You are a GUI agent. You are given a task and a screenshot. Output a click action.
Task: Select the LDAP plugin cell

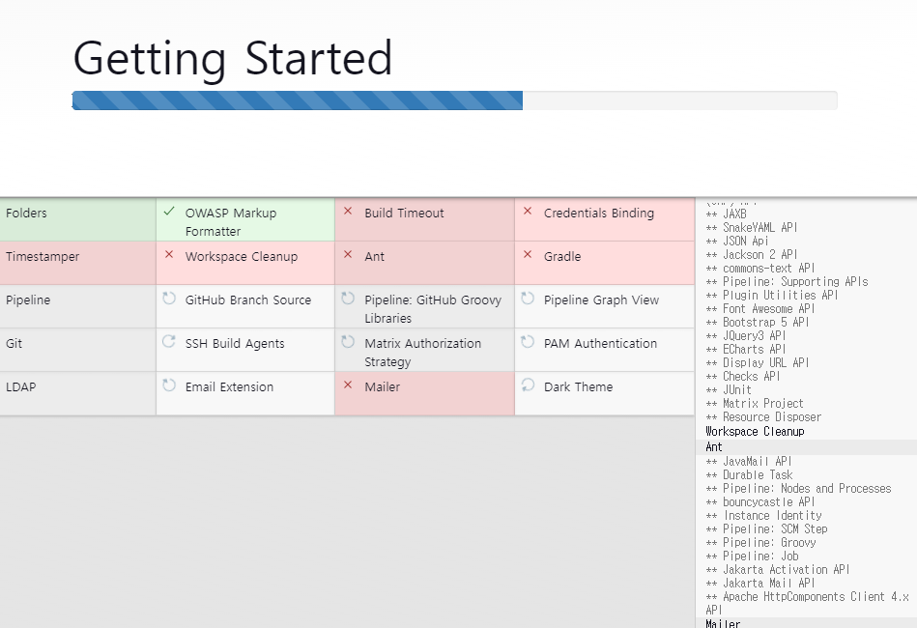[x=77, y=393]
